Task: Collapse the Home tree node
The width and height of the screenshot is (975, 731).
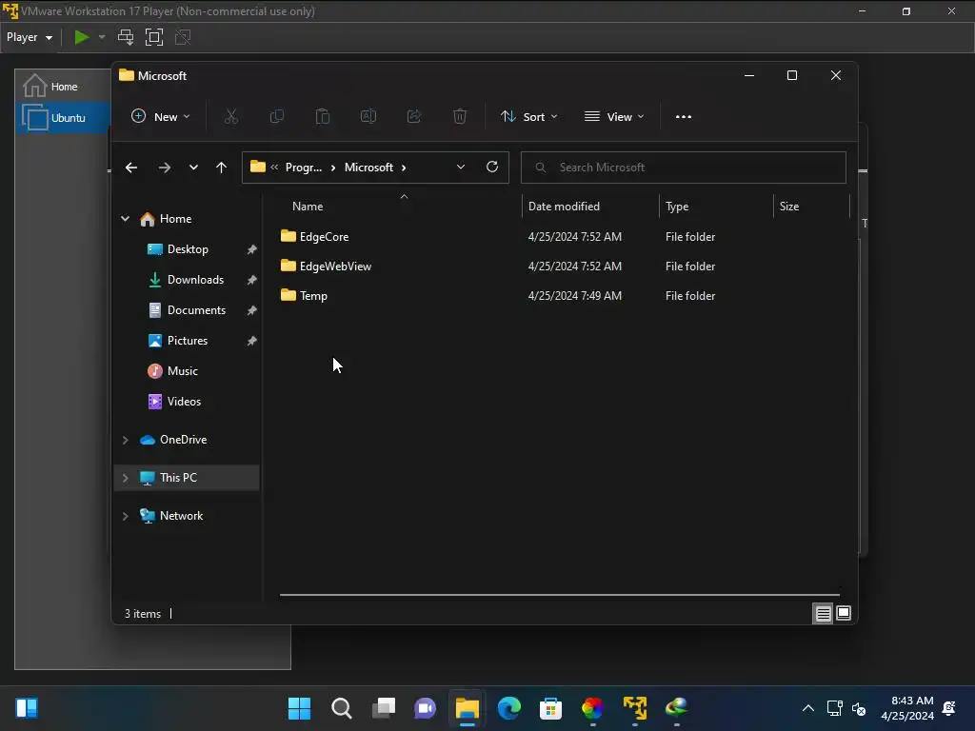Action: tap(125, 219)
